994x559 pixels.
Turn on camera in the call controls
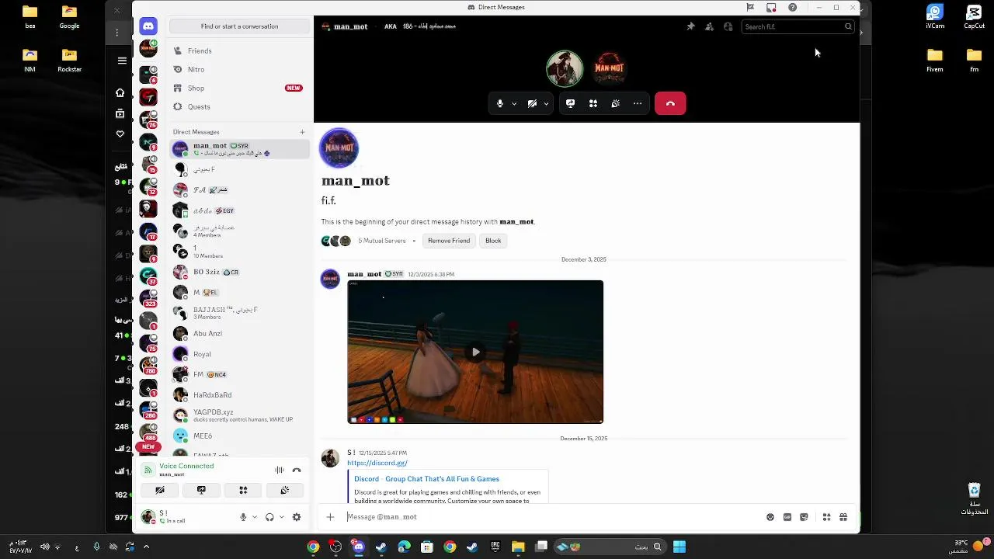(x=532, y=103)
